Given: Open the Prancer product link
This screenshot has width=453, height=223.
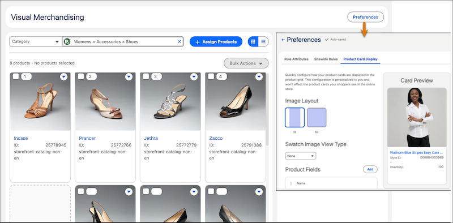Looking at the screenshot, I should coord(87,138).
